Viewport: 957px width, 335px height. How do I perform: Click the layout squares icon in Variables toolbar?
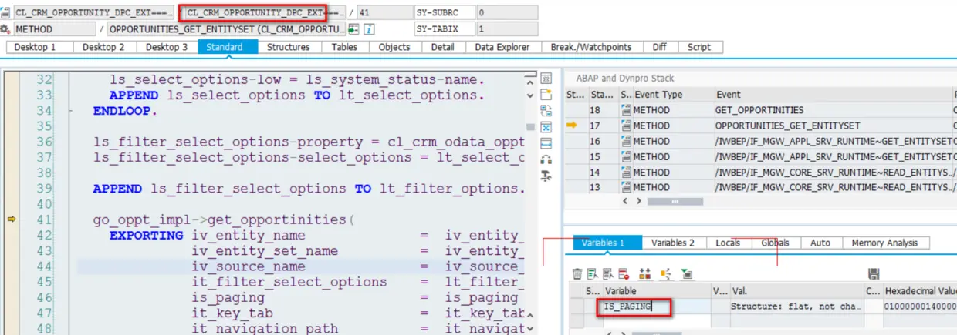click(645, 273)
